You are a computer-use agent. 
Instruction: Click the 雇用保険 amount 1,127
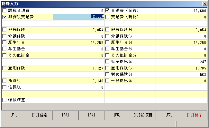(x=78, y=68)
